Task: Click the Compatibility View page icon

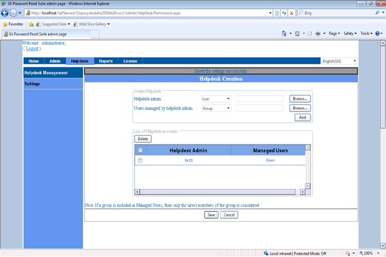Action: coord(277,13)
